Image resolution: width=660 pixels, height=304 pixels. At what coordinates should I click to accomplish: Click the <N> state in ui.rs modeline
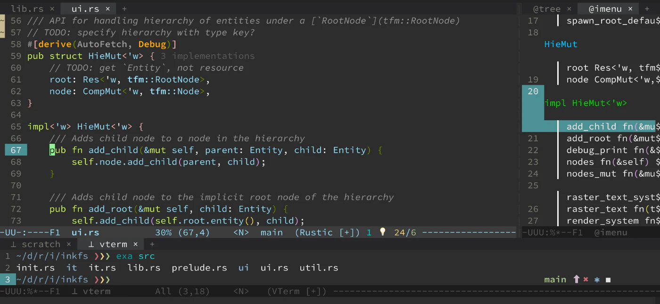coord(241,232)
